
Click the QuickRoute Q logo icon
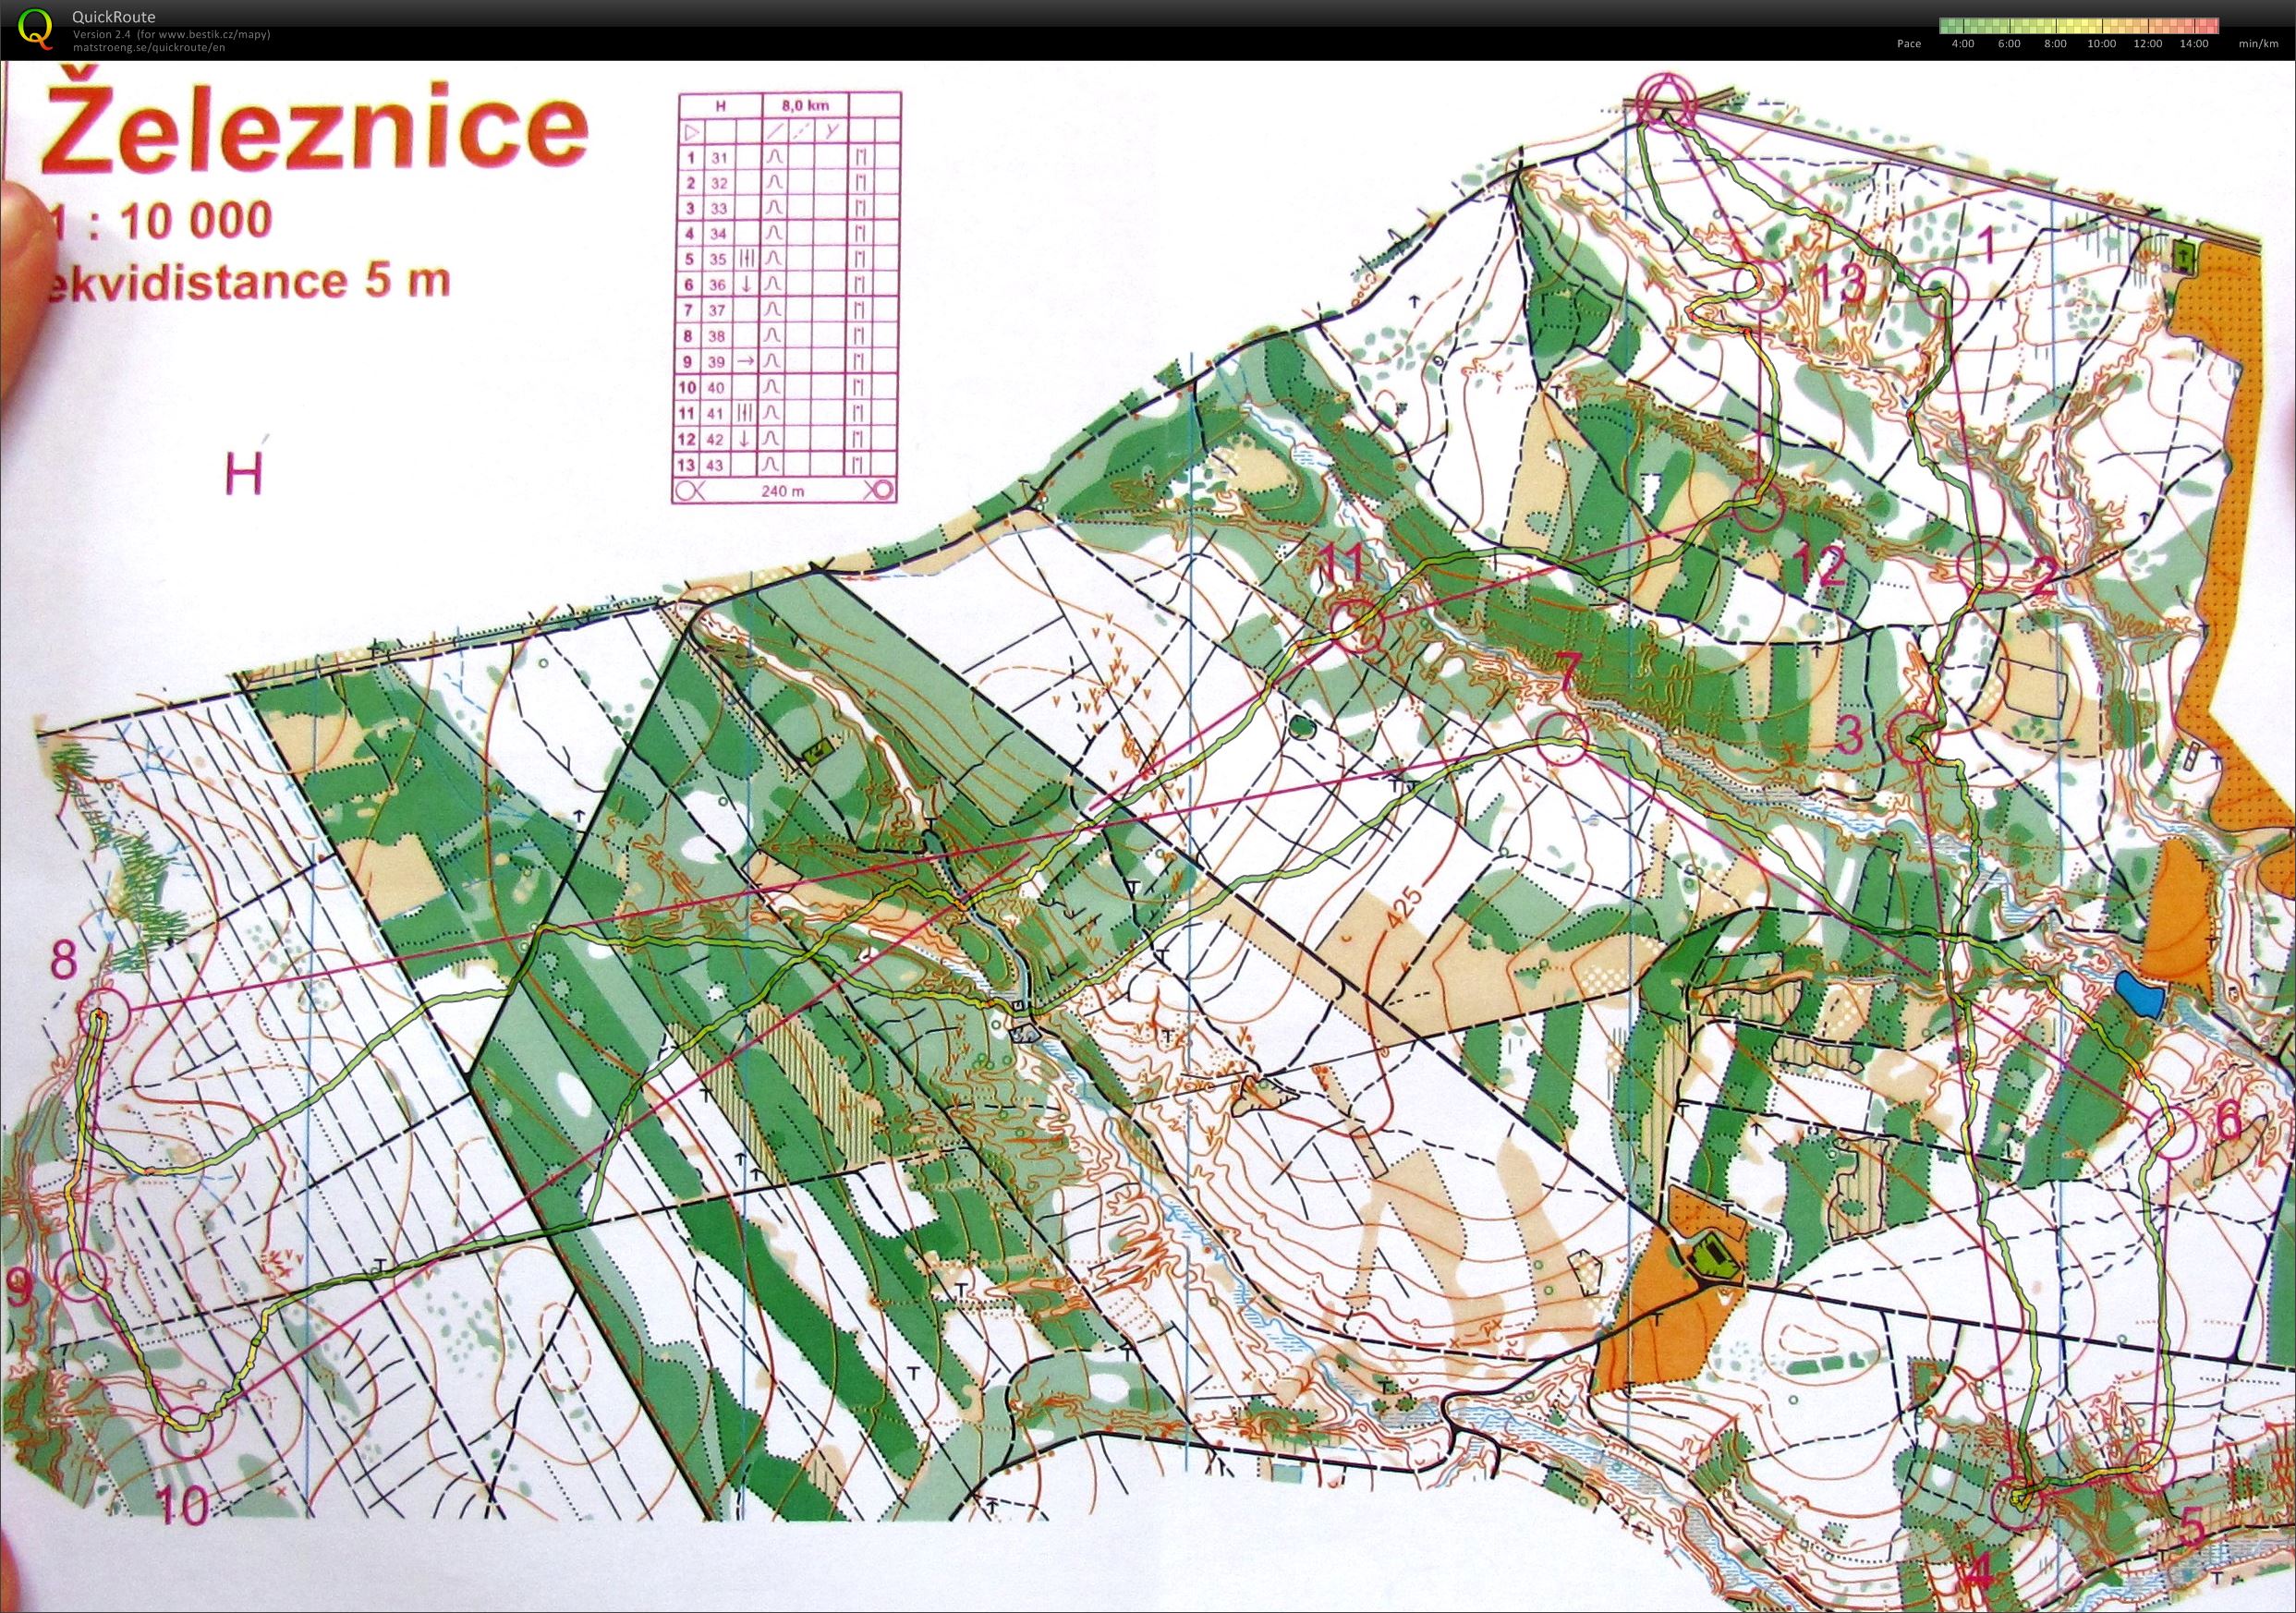[x=37, y=27]
